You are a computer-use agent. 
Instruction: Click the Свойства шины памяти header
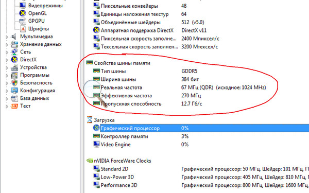[x=122, y=63]
